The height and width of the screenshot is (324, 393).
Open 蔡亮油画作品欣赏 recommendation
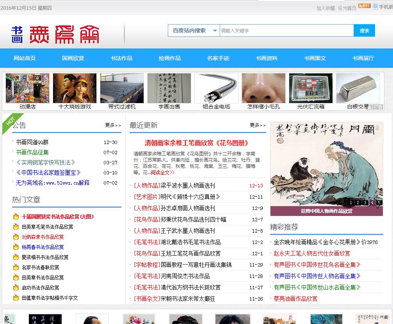click(295, 299)
